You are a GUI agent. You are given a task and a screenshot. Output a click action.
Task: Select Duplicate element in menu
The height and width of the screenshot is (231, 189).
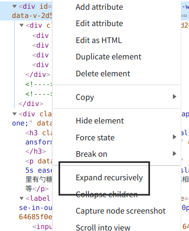[108, 57]
